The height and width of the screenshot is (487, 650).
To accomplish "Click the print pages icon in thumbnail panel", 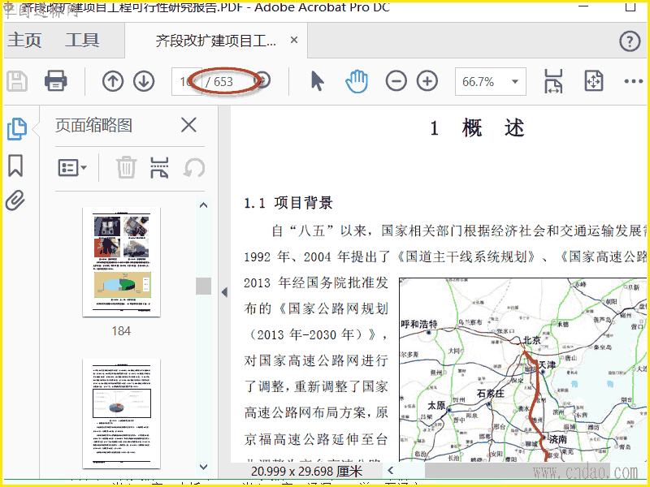I will [x=159, y=167].
